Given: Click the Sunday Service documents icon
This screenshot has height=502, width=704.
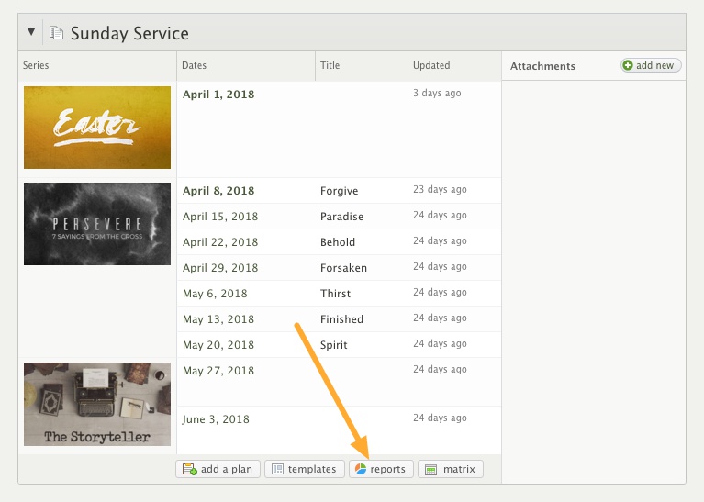Looking at the screenshot, I should pyautogui.click(x=56, y=33).
